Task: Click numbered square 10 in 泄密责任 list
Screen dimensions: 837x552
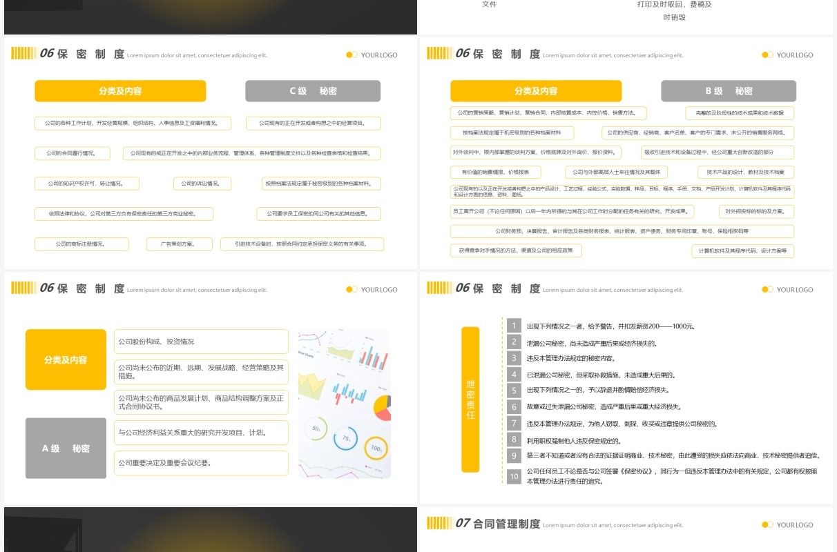Action: 514,477
